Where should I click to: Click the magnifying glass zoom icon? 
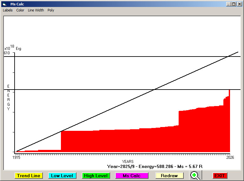[196, 175]
